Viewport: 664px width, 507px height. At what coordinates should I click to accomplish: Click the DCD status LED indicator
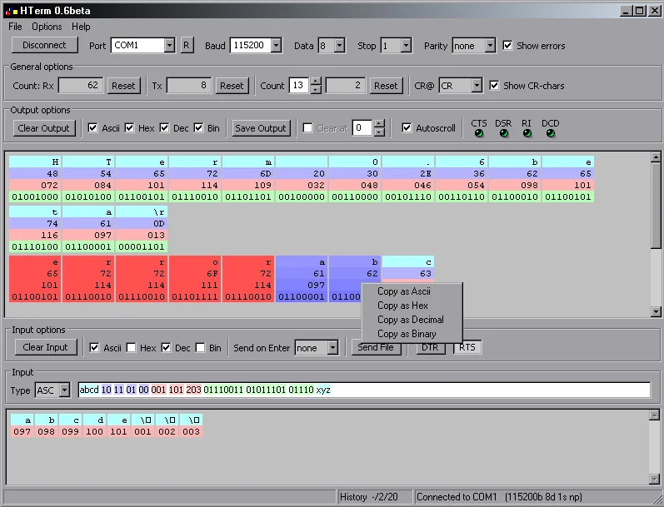(x=551, y=133)
